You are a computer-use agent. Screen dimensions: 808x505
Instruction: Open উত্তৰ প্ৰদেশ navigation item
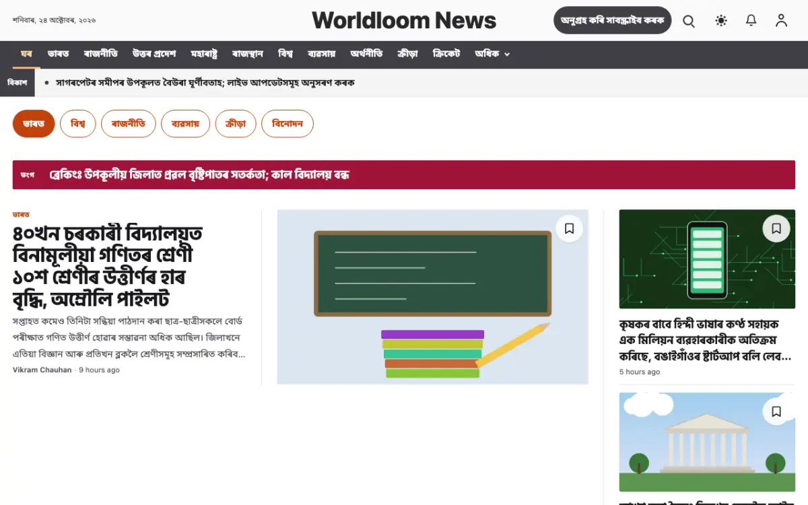(x=154, y=54)
